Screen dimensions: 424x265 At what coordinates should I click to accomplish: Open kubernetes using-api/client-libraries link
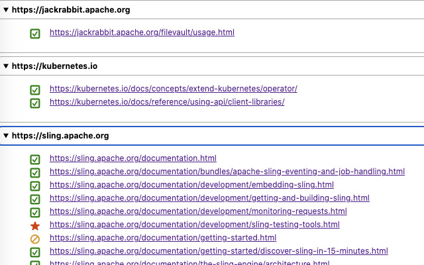click(167, 102)
